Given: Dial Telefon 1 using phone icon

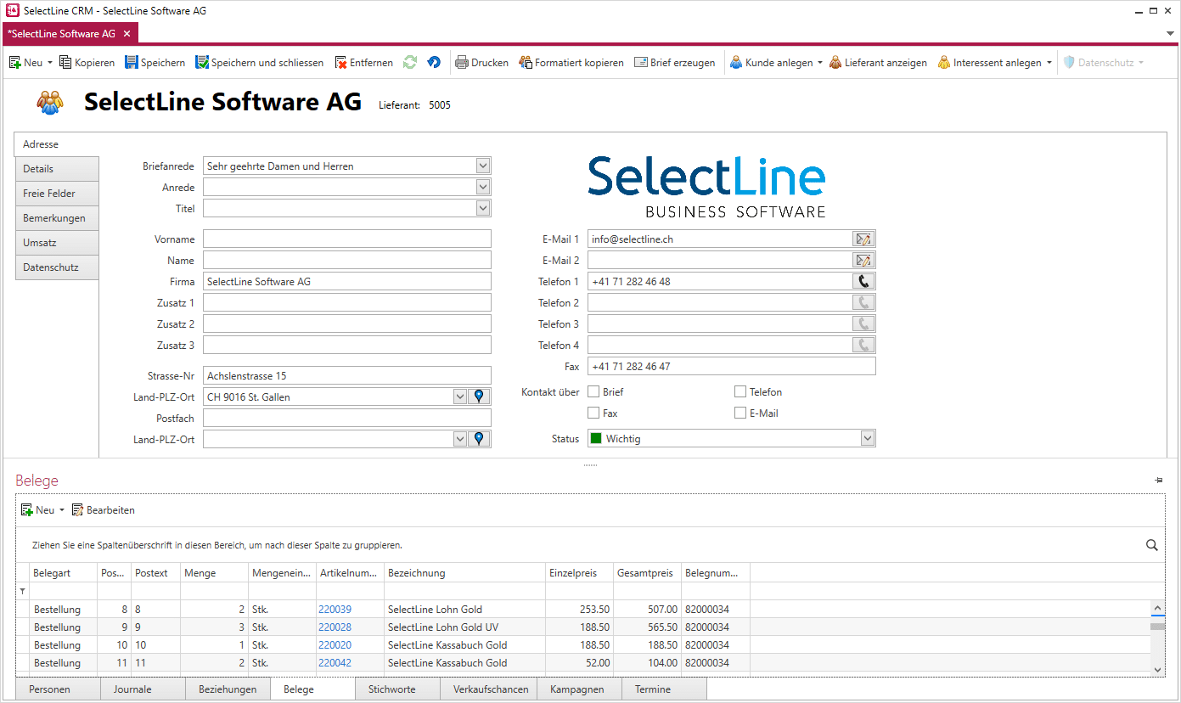Looking at the screenshot, I should coord(863,282).
